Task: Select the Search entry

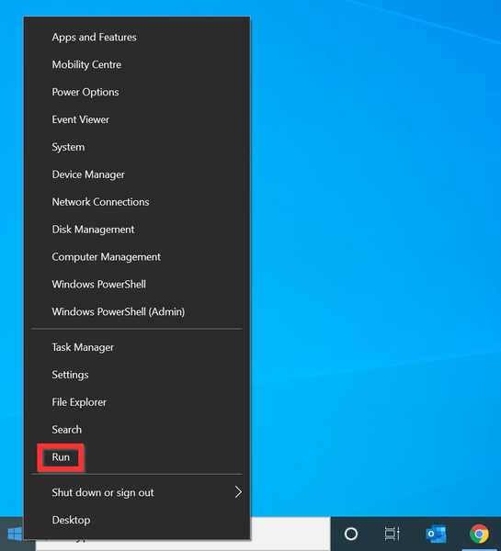Action: [137, 430]
